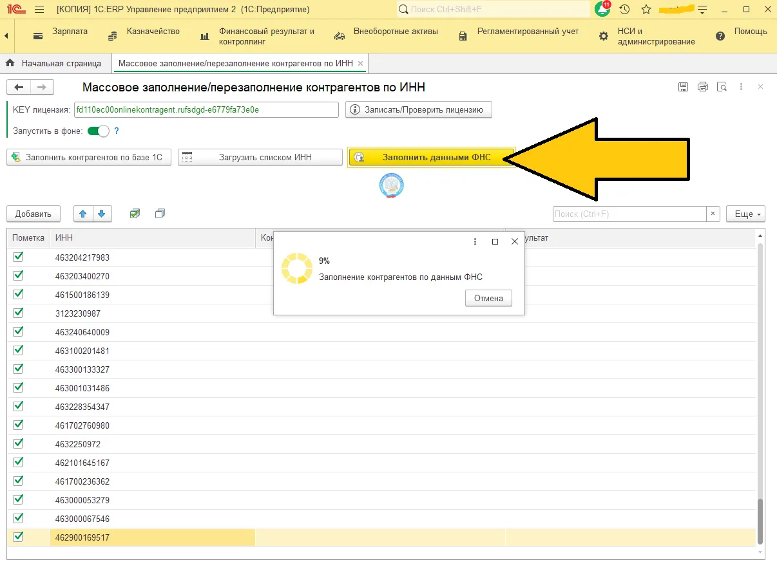
Task: Close the 'Массовое заполнение' tab
Action: coord(361,63)
